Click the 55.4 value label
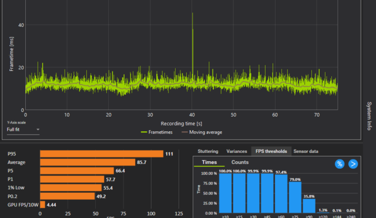Viewport: 376px width, 218px height. click(x=108, y=188)
